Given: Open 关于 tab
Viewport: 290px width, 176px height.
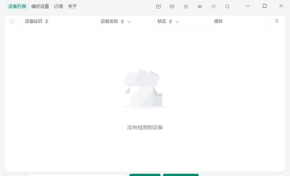Looking at the screenshot, I should 72,6.
